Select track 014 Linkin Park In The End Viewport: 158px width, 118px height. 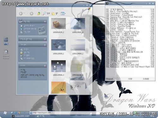click(130, 34)
